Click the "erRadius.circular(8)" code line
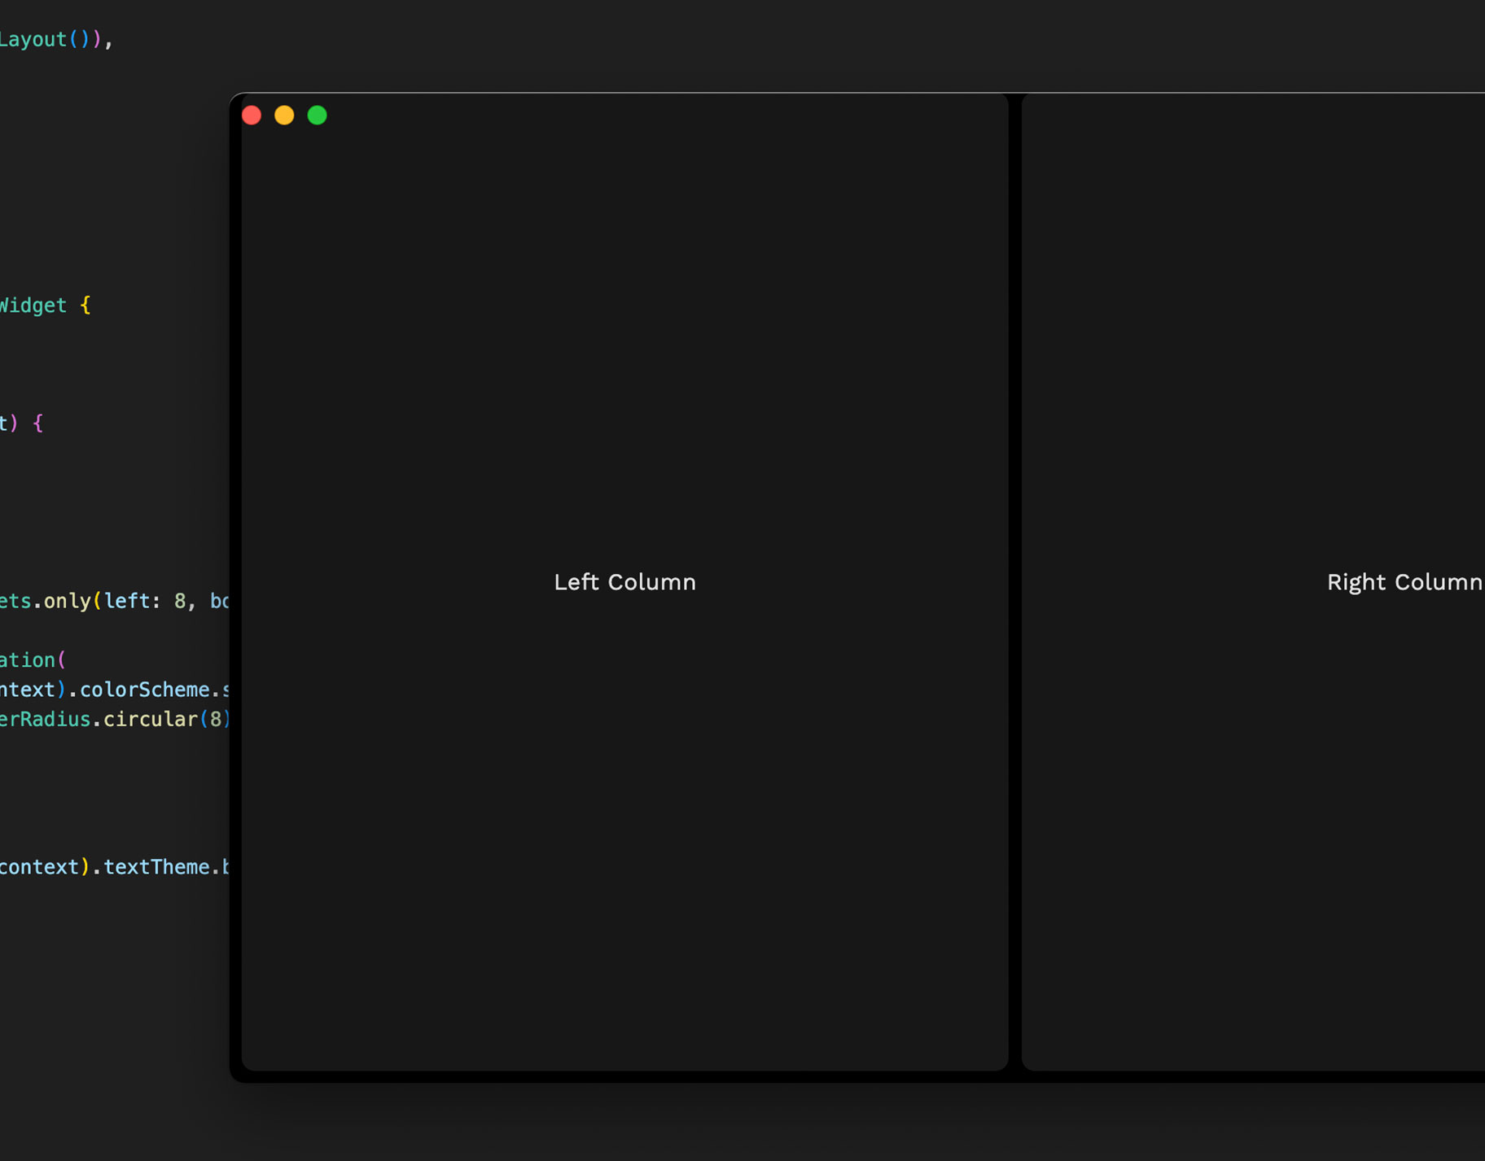Viewport: 1485px width, 1161px height. point(115,719)
